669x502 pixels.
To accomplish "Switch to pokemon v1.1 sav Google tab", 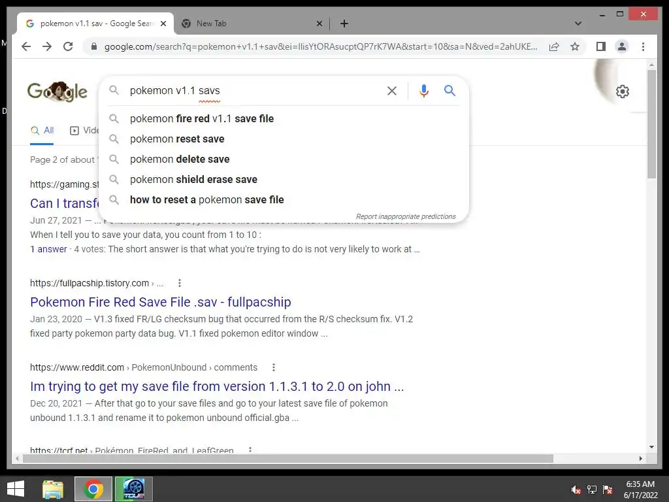I will point(95,24).
